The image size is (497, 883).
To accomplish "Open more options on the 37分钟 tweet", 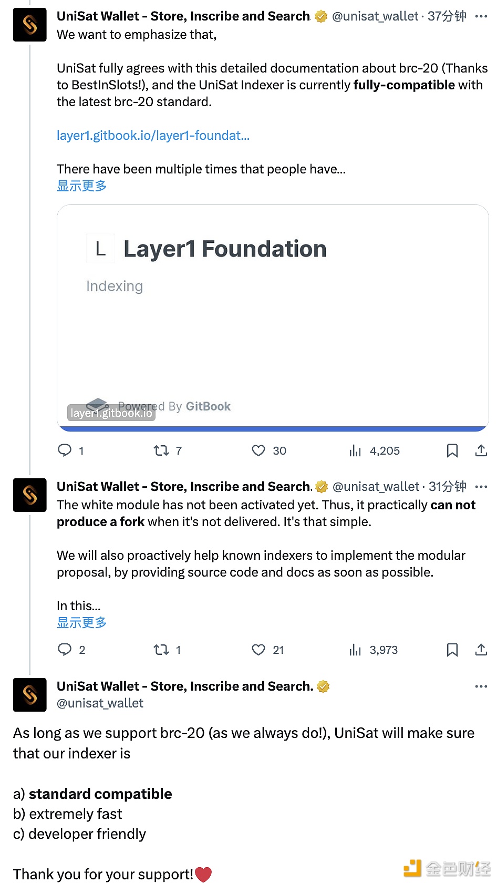I will pyautogui.click(x=481, y=16).
